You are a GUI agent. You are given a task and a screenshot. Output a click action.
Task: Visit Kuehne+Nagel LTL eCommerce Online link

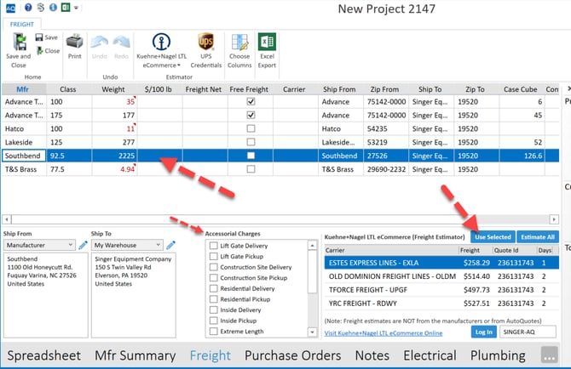coord(384,333)
